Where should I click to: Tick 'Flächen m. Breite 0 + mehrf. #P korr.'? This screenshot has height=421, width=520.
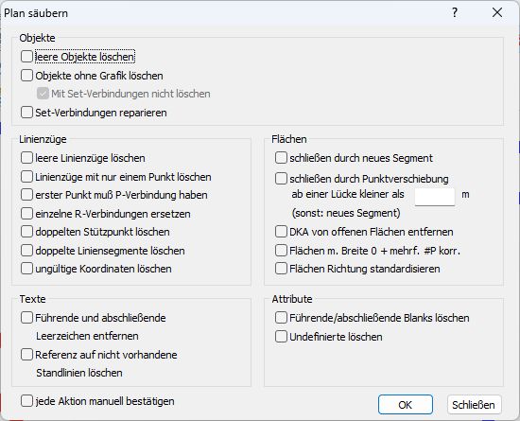(281, 251)
